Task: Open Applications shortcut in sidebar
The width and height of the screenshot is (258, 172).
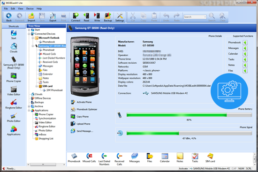Action: [14, 131]
